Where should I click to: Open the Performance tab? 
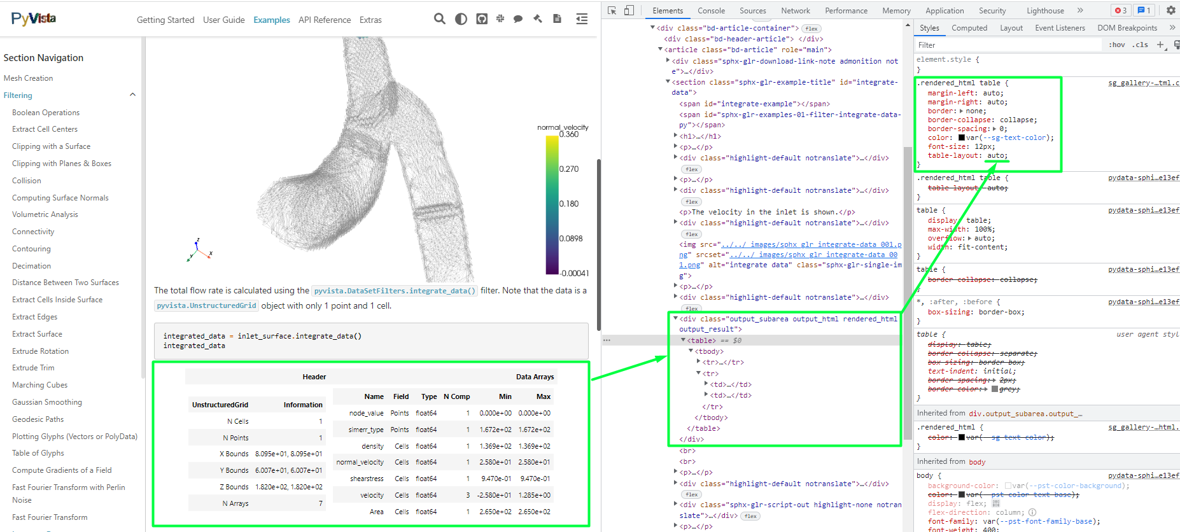846,10
